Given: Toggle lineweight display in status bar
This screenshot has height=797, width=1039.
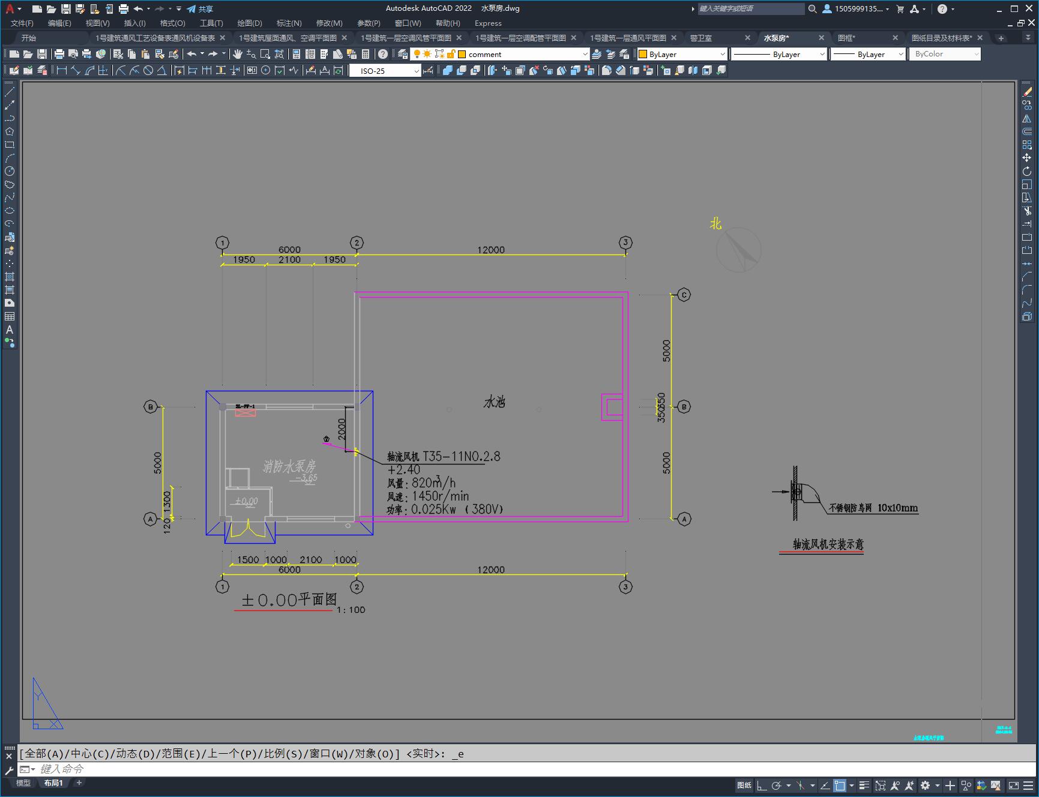Looking at the screenshot, I should [864, 785].
